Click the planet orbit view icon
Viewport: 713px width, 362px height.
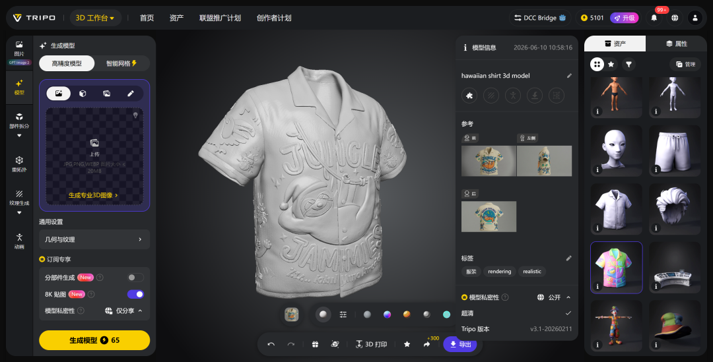click(335, 344)
